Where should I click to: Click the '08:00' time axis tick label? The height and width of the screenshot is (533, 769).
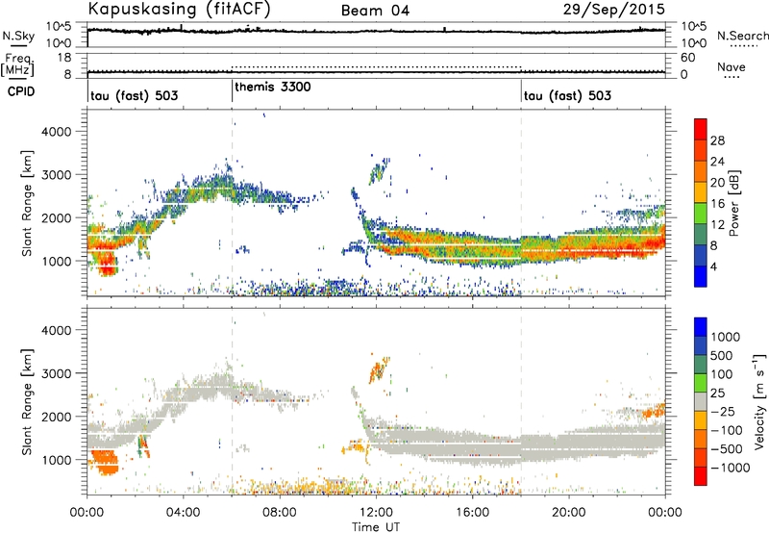(280, 513)
